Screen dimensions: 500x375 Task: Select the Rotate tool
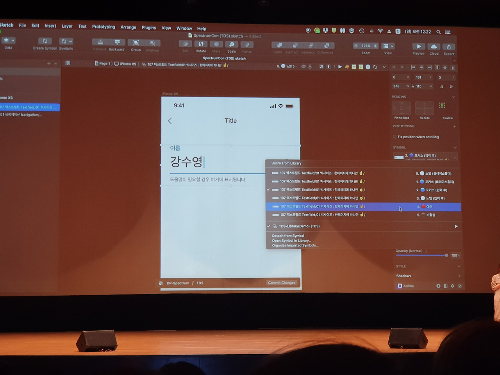[201, 44]
